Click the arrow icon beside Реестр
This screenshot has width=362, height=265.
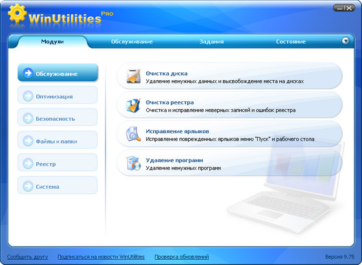tap(28, 164)
